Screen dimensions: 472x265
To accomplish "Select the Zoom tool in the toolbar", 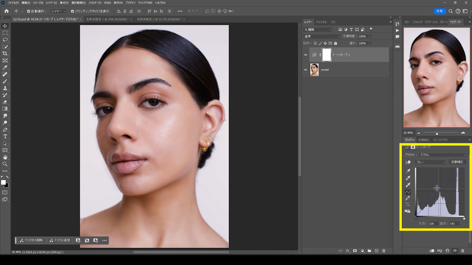I will [x=5, y=164].
